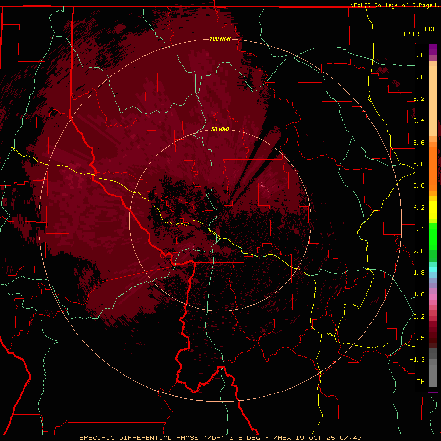Click the 3.4 scale value
This screenshot has height=441, width=441.
(x=419, y=229)
